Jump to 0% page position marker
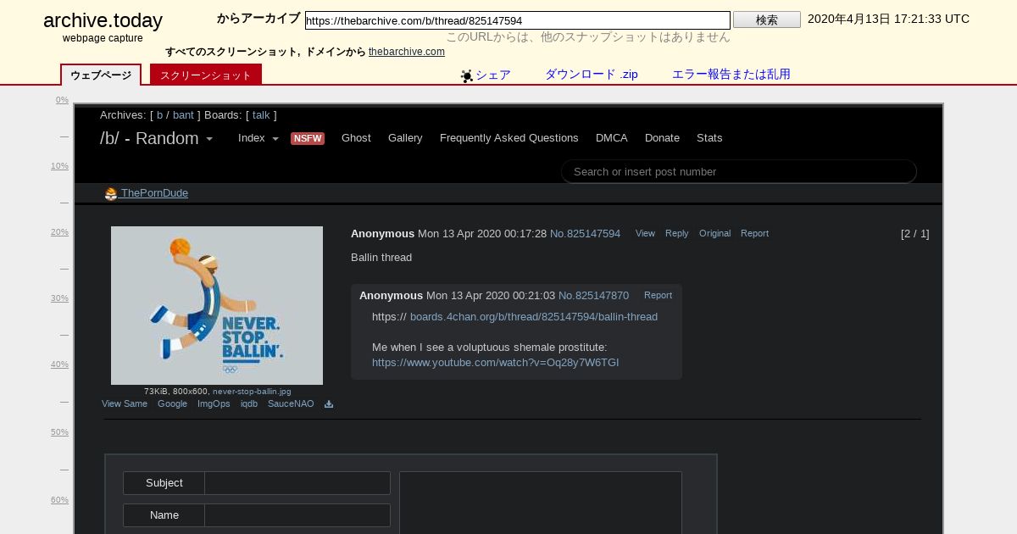1017x534 pixels. click(62, 100)
